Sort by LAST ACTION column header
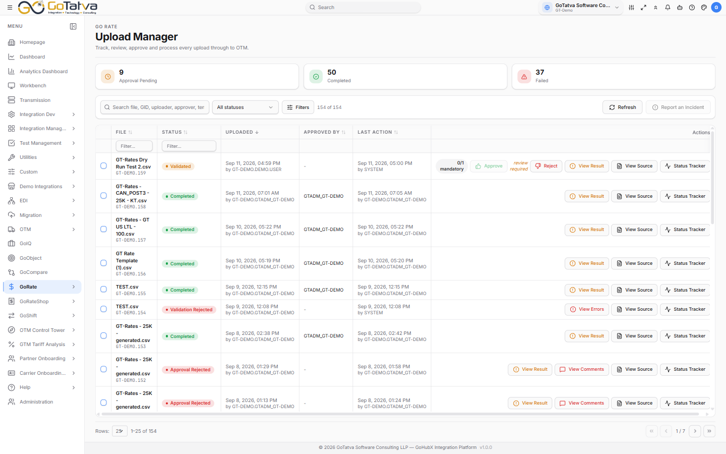 (x=378, y=132)
